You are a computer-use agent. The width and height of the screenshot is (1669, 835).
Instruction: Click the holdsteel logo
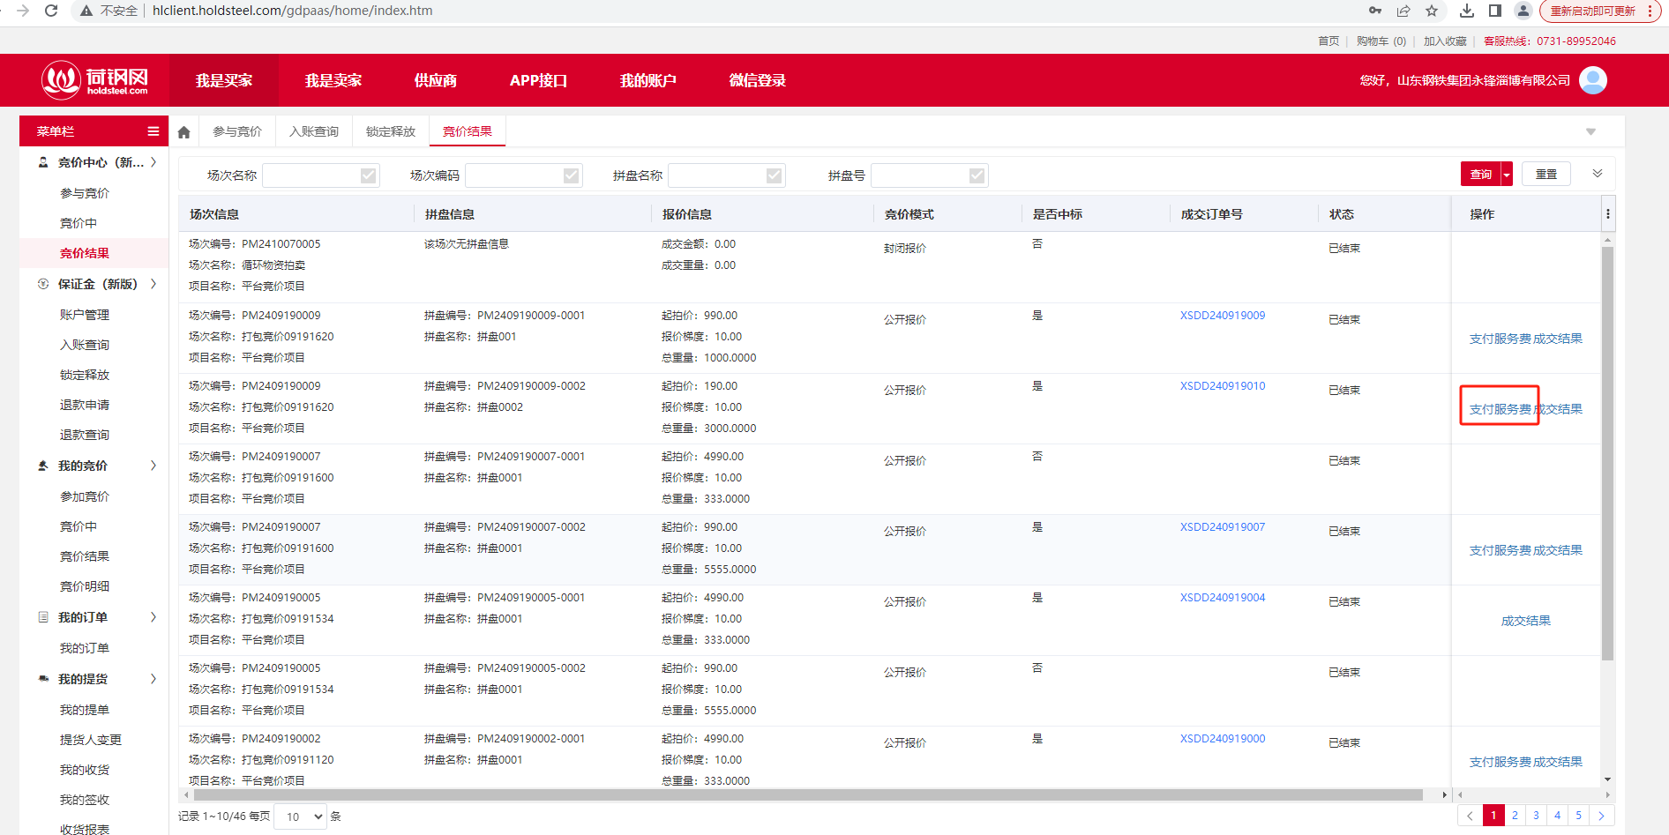pyautogui.click(x=94, y=80)
